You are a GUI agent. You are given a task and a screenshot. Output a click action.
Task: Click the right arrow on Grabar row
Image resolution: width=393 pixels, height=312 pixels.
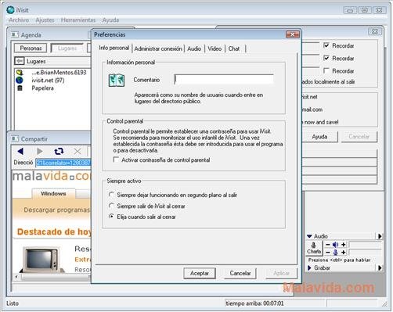point(380,267)
